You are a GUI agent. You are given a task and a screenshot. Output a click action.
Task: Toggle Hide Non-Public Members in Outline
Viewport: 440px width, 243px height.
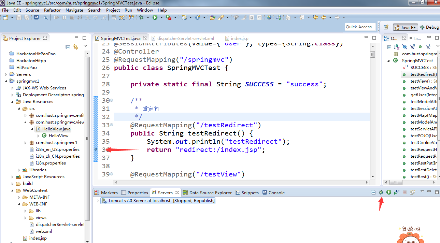click(x=420, y=47)
